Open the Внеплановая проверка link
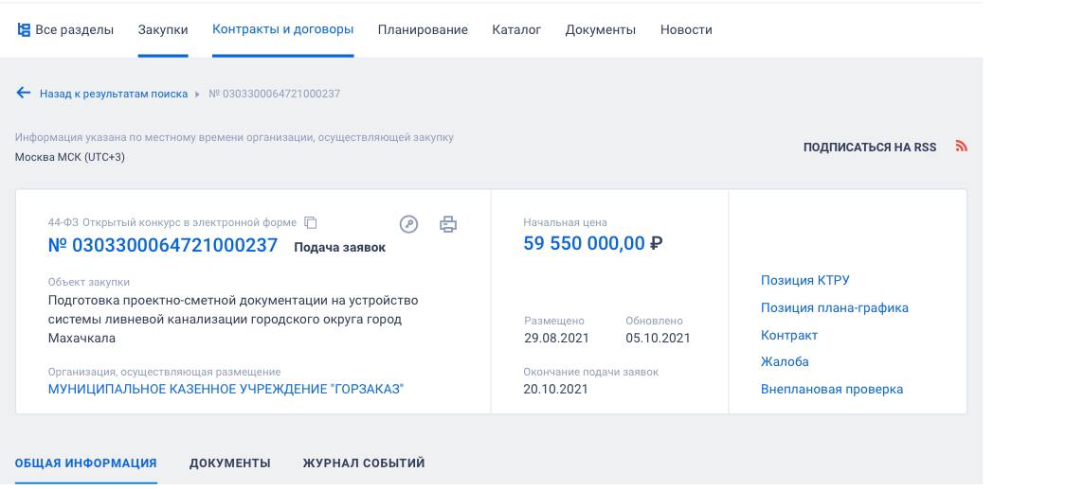1066x489 pixels. [831, 390]
